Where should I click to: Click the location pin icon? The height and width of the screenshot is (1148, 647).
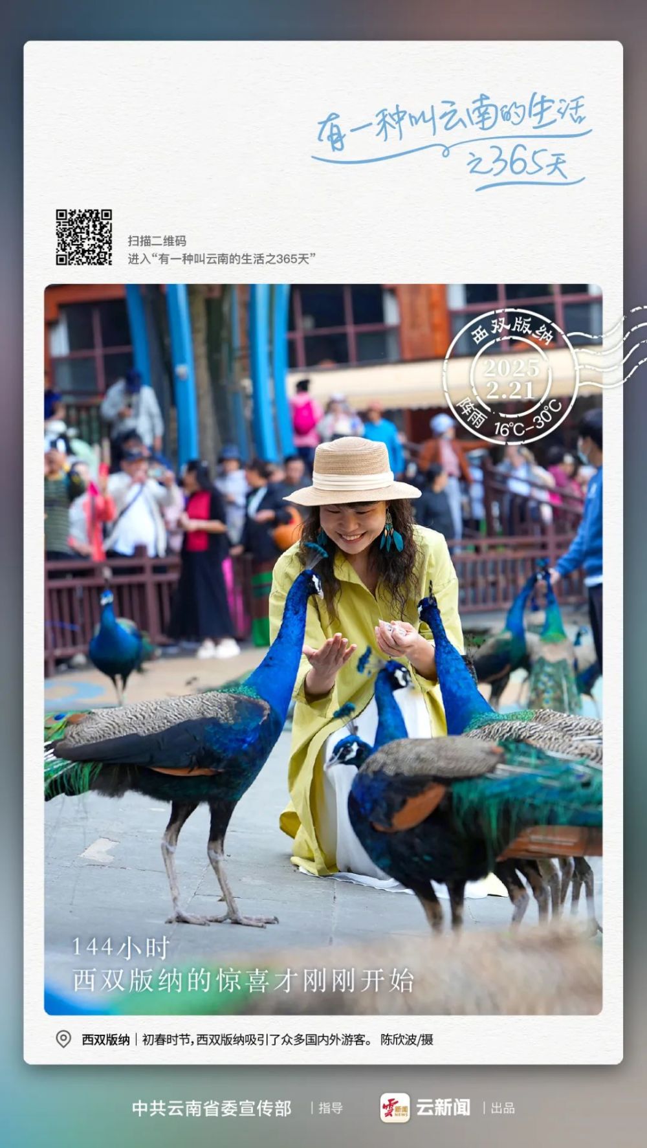point(63,1039)
